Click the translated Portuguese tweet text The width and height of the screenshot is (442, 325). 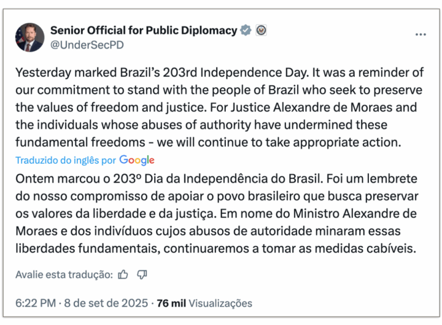tap(219, 214)
